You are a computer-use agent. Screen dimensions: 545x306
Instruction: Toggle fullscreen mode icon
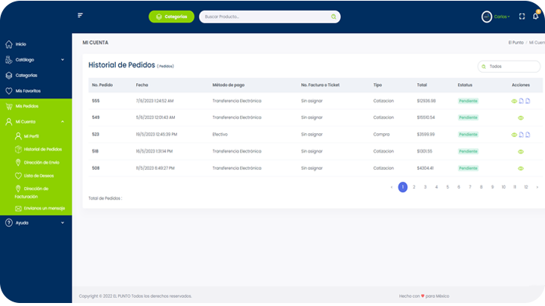pos(522,16)
